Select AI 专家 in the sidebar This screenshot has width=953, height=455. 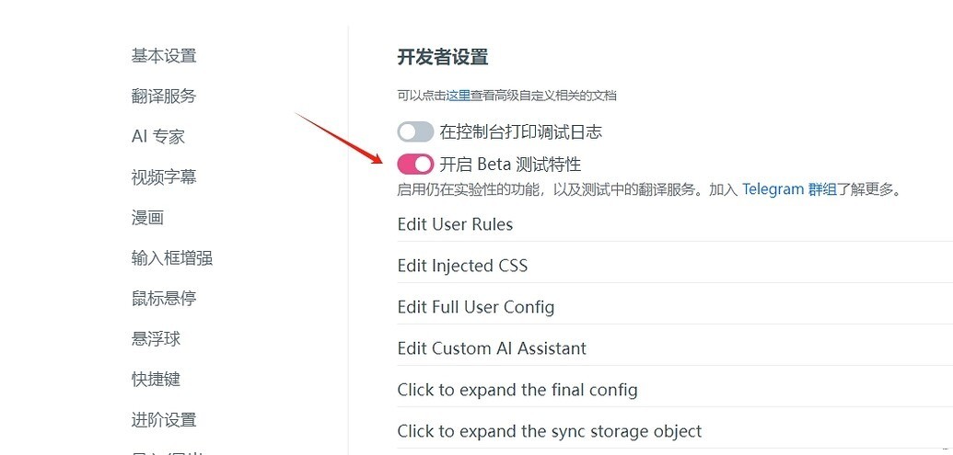(158, 137)
